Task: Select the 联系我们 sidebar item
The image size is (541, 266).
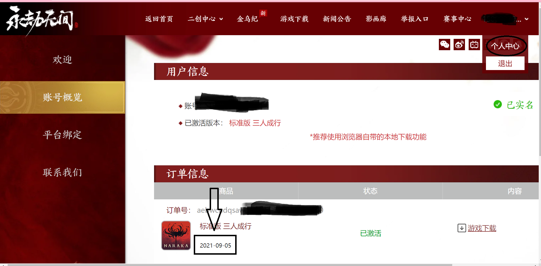Action: coord(62,172)
